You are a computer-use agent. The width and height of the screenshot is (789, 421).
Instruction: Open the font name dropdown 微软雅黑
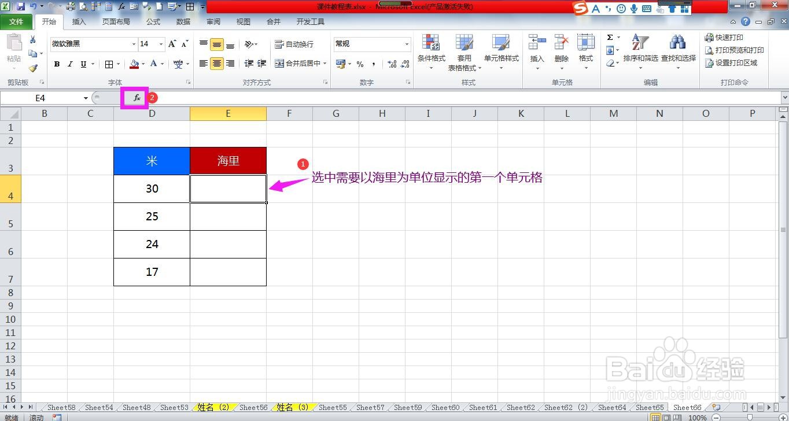134,44
